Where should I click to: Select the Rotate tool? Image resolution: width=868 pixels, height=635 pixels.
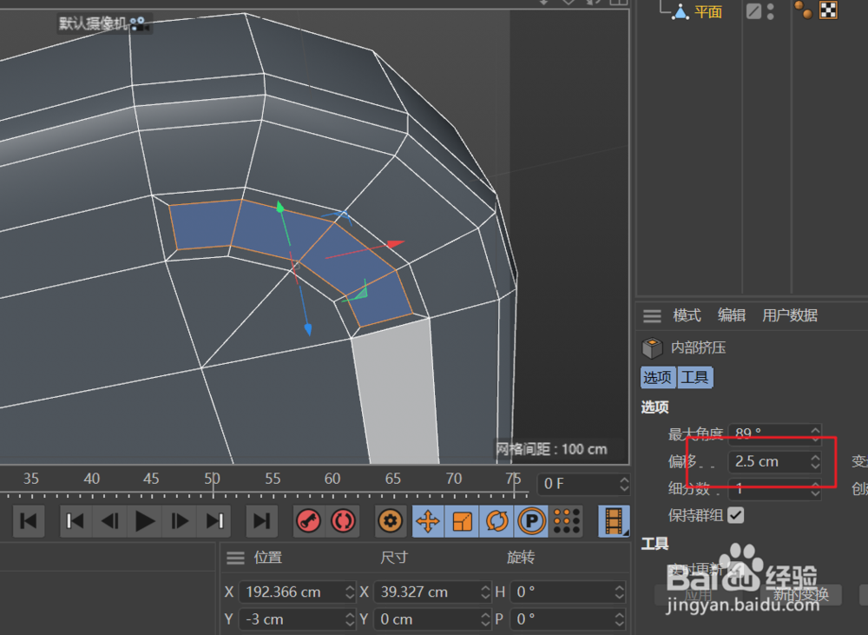pos(497,521)
